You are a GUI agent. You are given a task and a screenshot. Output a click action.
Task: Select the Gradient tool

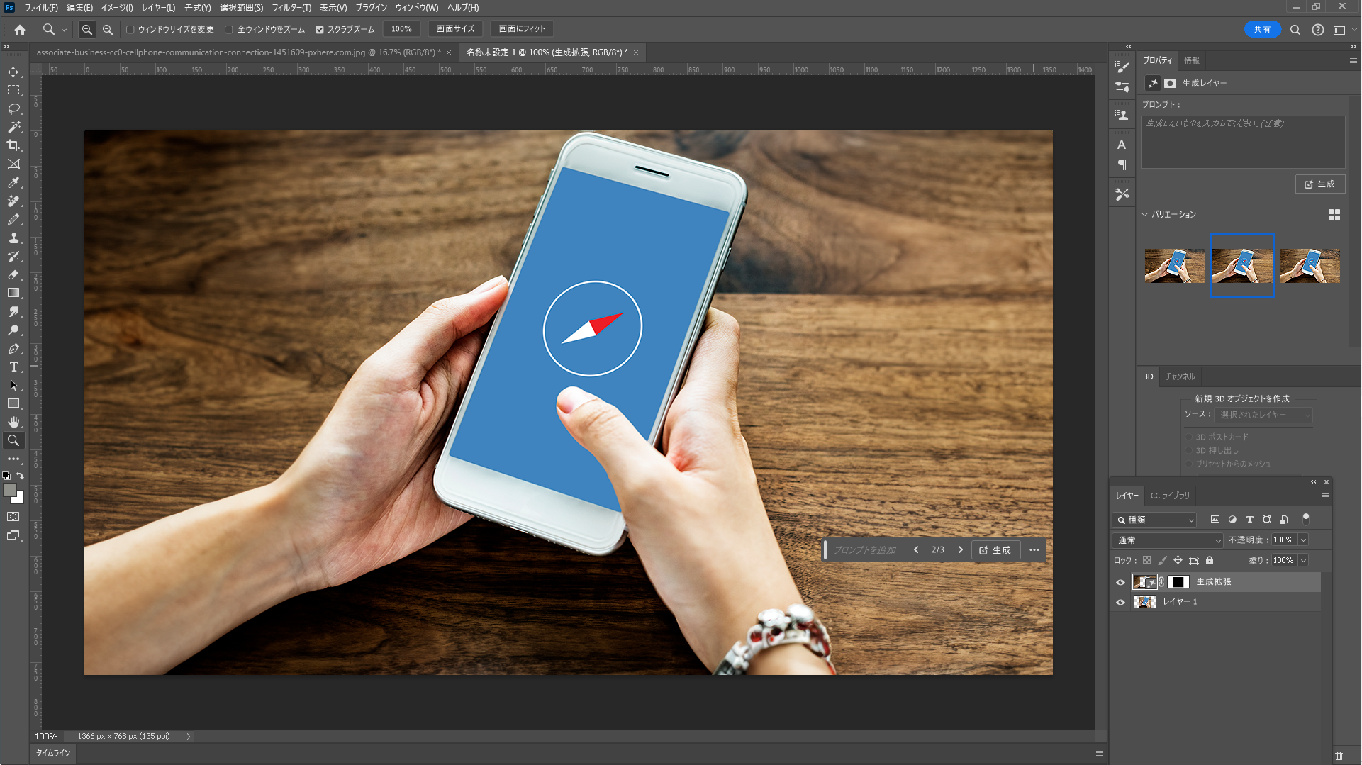tap(13, 293)
